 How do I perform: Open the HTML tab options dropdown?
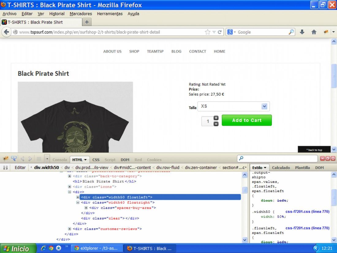tap(85, 160)
